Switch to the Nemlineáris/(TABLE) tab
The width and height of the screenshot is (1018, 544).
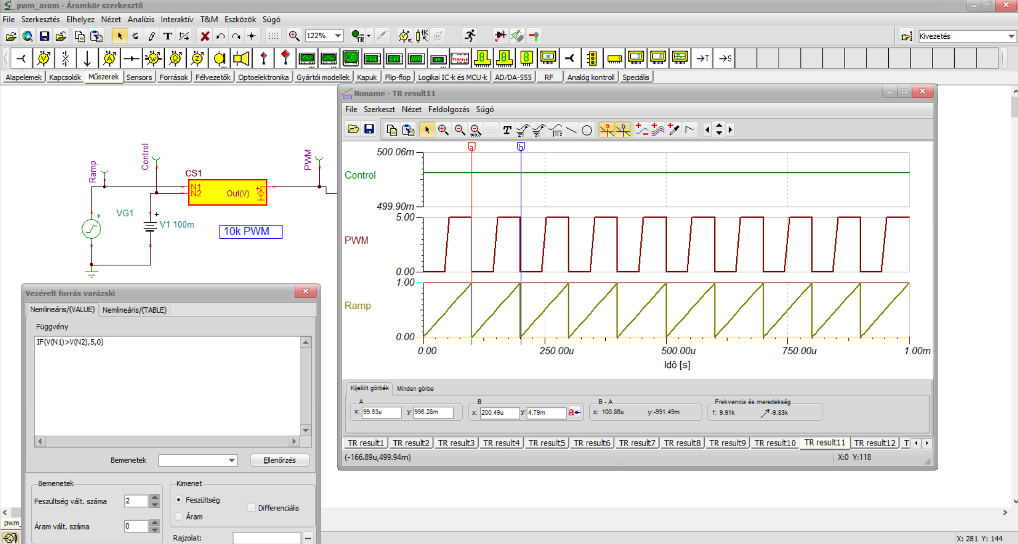(x=135, y=310)
